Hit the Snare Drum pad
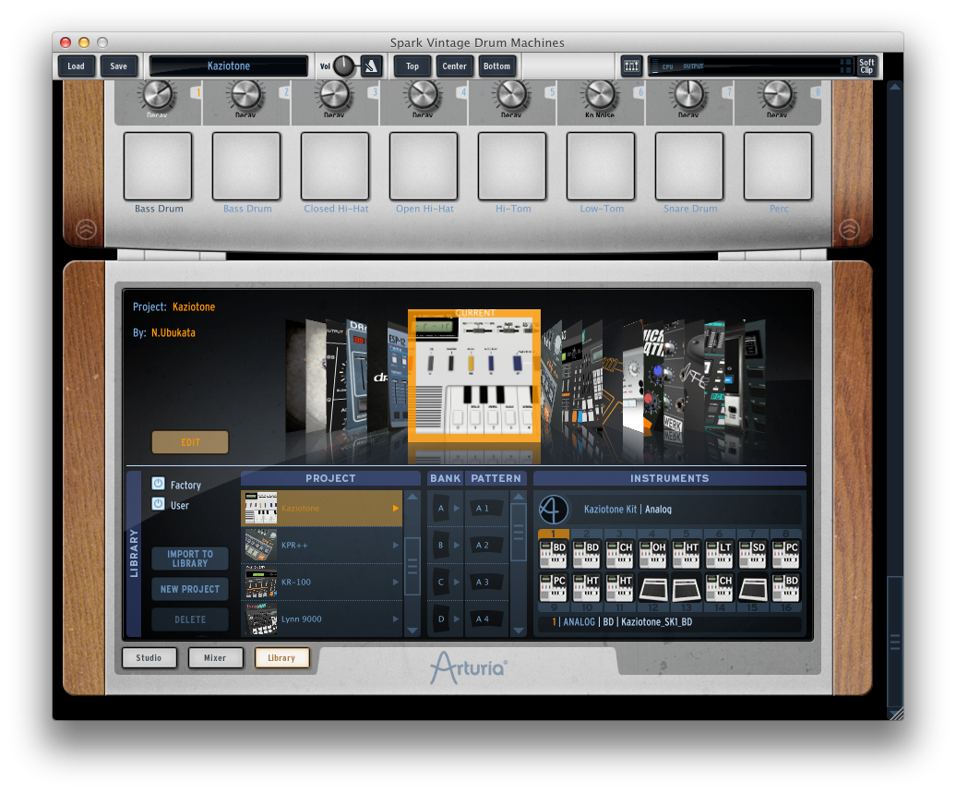Viewport: 956px width, 793px height. [x=689, y=166]
